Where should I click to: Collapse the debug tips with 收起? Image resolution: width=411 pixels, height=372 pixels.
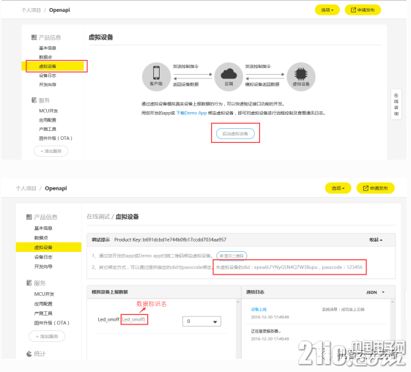(x=376, y=239)
